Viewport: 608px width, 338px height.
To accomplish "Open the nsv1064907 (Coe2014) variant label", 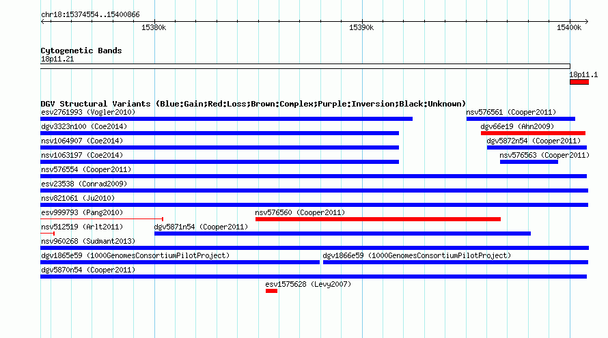I will click(x=82, y=141).
